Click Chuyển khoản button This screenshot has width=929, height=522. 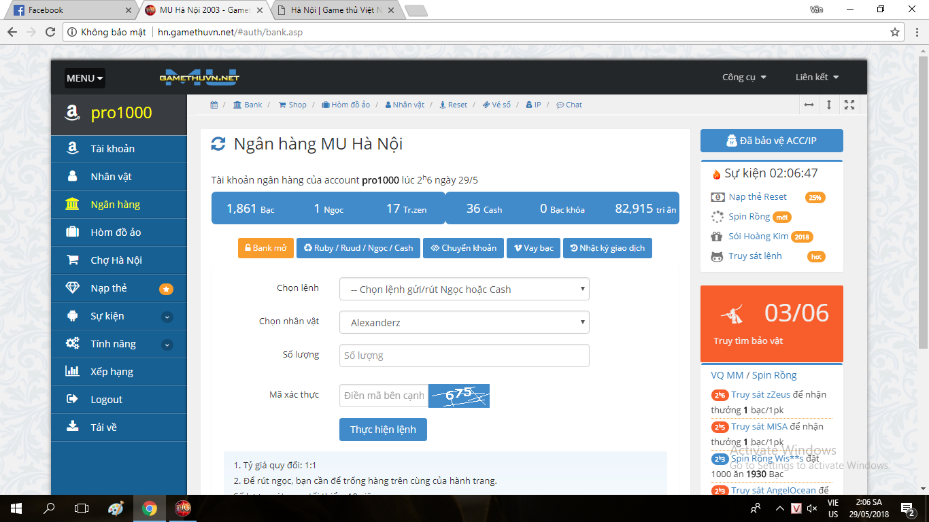tap(464, 248)
